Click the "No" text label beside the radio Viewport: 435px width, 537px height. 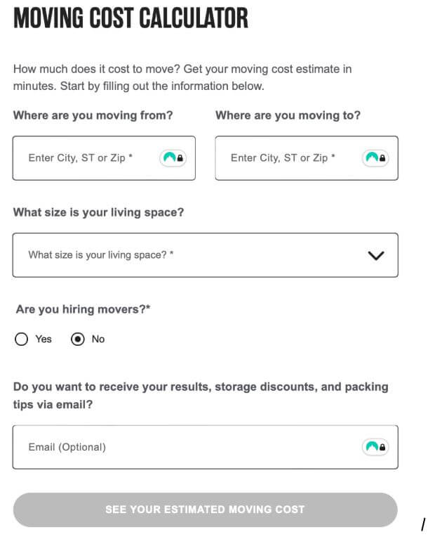click(x=98, y=339)
